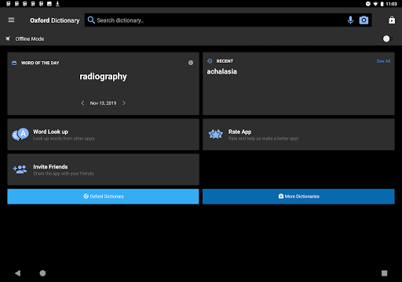The image size is (402, 282).
Task: Toggle the Offline Mode switch
Action: point(388,38)
